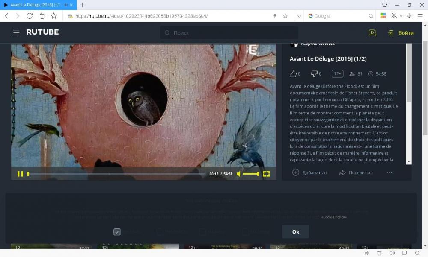Open the three-dots more options menu
The width and height of the screenshot is (428, 257).
(389, 172)
